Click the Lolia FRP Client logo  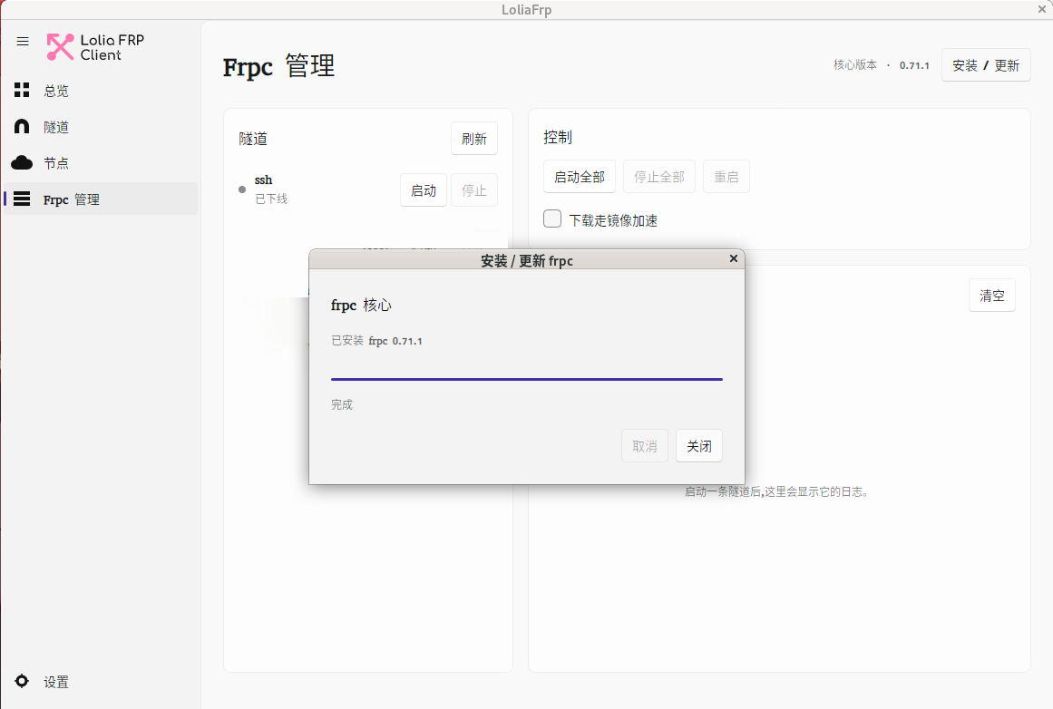95,47
